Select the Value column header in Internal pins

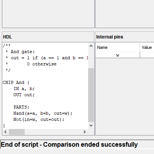click(147, 47)
